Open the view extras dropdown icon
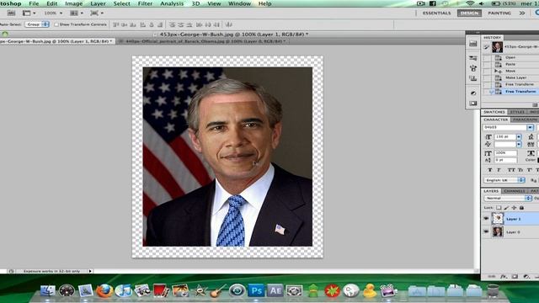Viewport: 539px width, 303px height. click(x=29, y=13)
